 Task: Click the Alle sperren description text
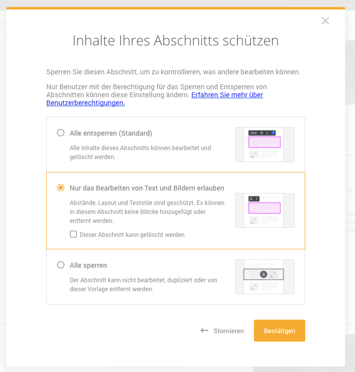pos(143,284)
